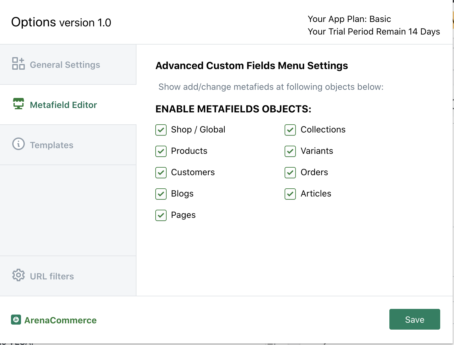Screen dimensions: 454x345
Task: Click the Metafield Editor storefront icon
Action: [19, 104]
